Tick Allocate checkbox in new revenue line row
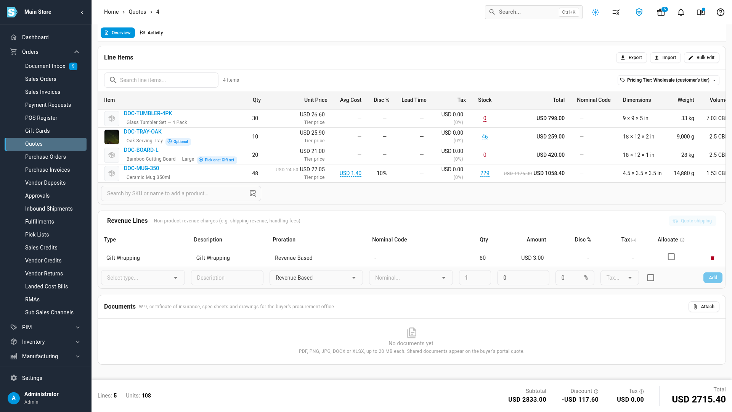The image size is (732, 412). 651,278
